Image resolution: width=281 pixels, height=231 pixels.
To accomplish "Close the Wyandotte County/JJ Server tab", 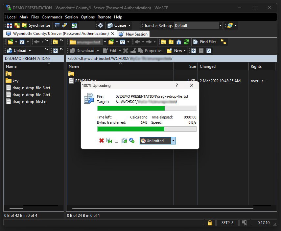I will [x=113, y=34].
